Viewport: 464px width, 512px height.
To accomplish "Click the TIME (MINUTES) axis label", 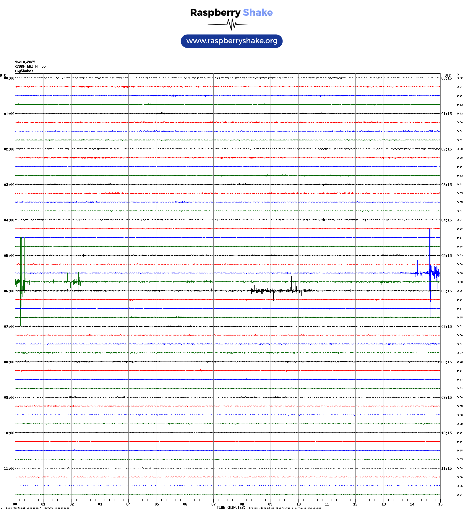I will [231, 508].
